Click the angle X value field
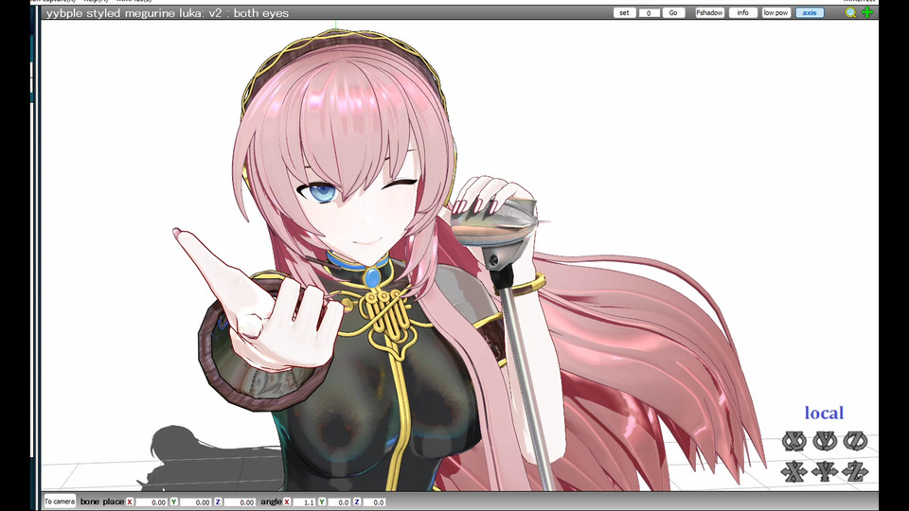Screen dimensions: 909x511 click(x=304, y=502)
